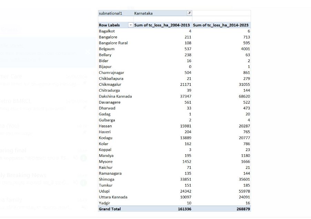Select Belgaum's 2014-2023 value 4001

click(245, 49)
